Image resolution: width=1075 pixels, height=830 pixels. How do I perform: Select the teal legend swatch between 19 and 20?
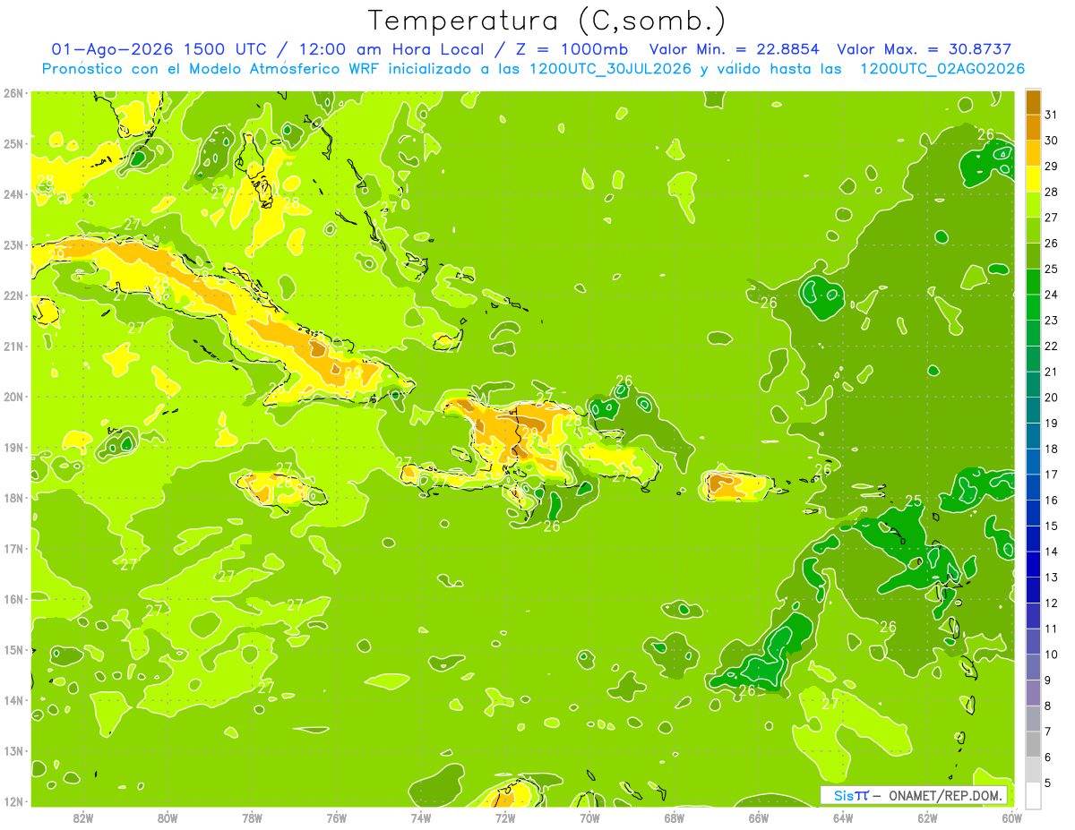click(1033, 410)
